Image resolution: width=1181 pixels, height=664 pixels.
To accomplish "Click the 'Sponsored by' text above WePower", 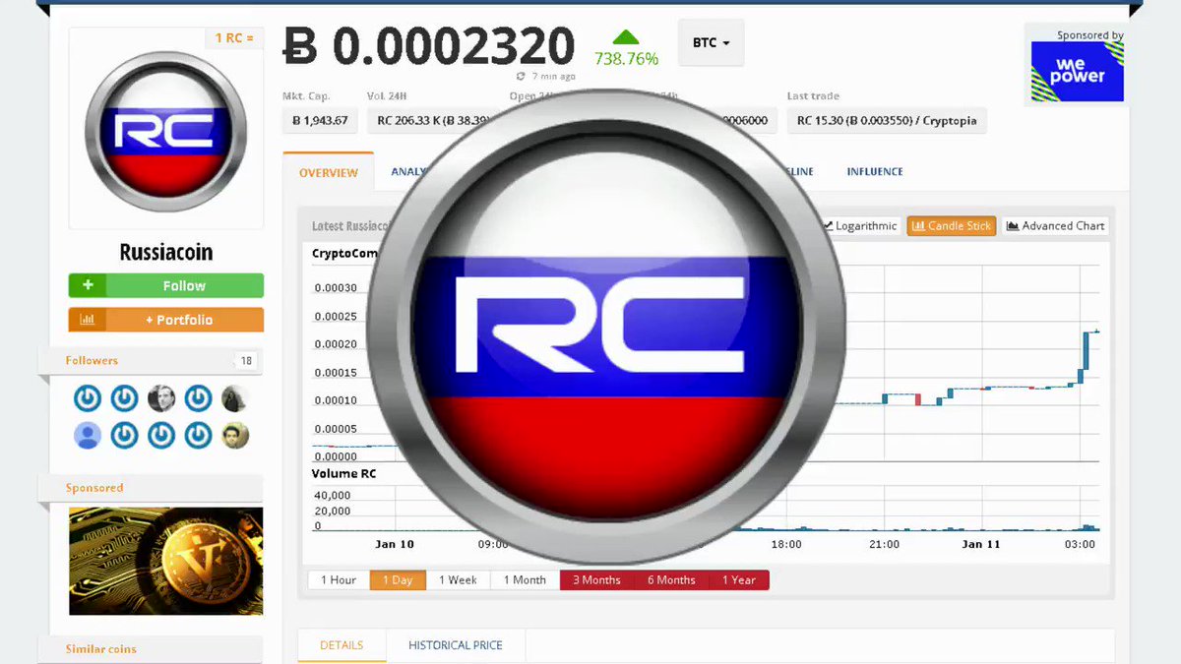I will pyautogui.click(x=1090, y=35).
